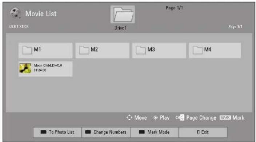Screen dimensions: 256x142
Task: Click the MARK key icon
Action: tap(225, 117)
